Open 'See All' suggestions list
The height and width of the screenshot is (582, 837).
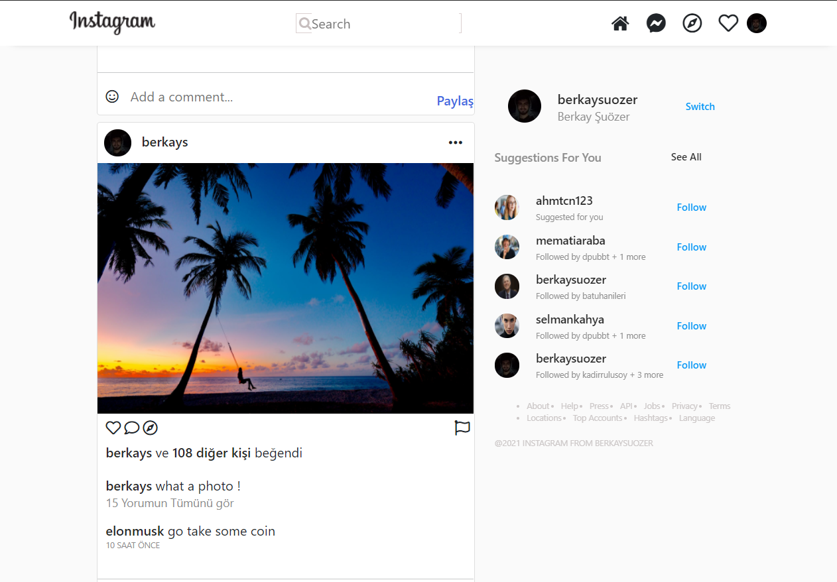click(686, 157)
